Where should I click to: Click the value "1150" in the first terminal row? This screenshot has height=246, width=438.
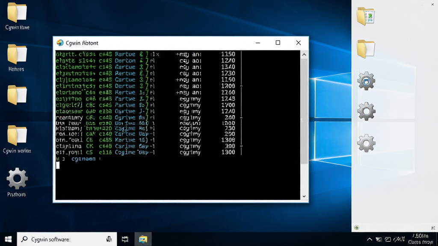point(228,54)
